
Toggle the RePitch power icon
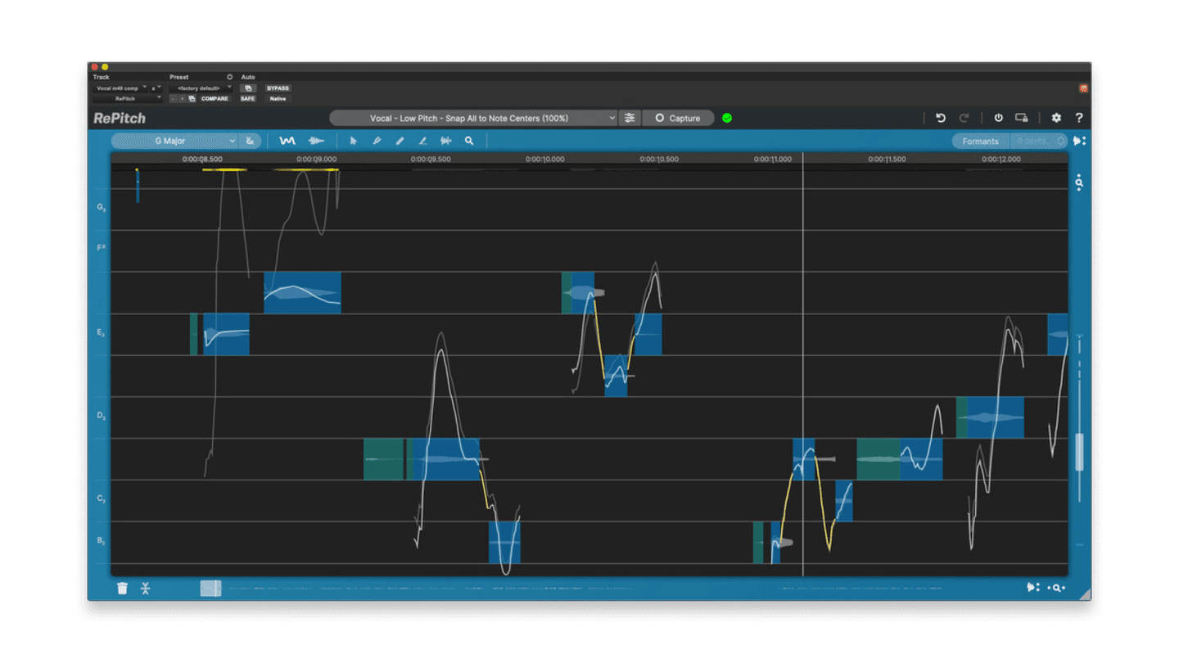point(998,118)
